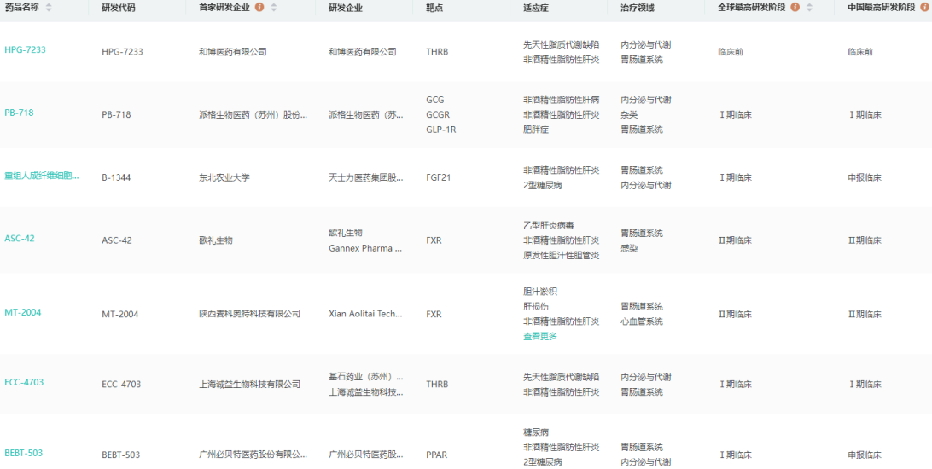932x469 pixels.
Task: Open the BEBT-503 drug link
Action: coord(24,453)
